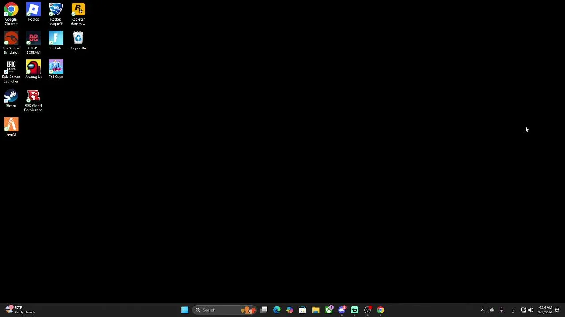Open Rockstar Games Launcher shortcut
Viewport: 565px width, 317px height.
tap(78, 14)
